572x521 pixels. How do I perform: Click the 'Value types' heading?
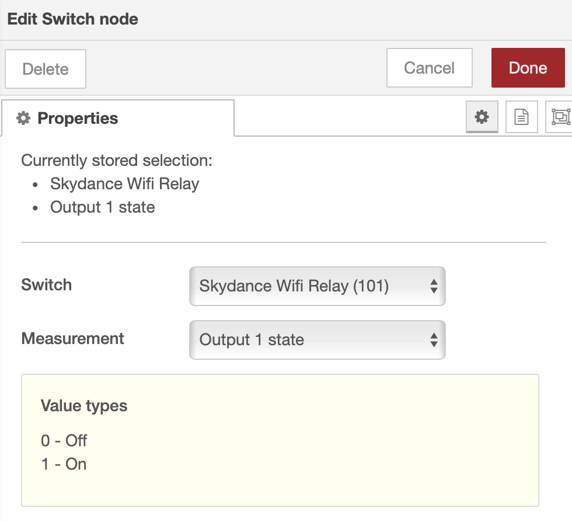(x=84, y=406)
